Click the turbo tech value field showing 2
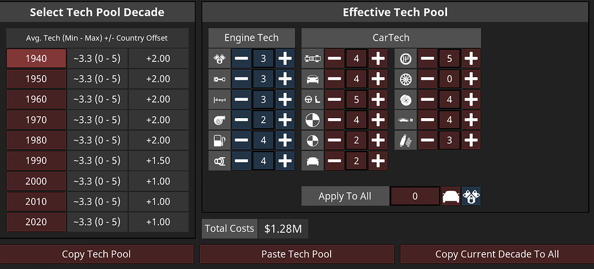 point(263,120)
